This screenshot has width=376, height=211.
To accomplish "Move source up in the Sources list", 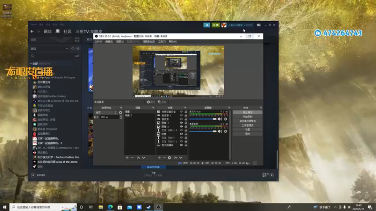I will [175, 158].
